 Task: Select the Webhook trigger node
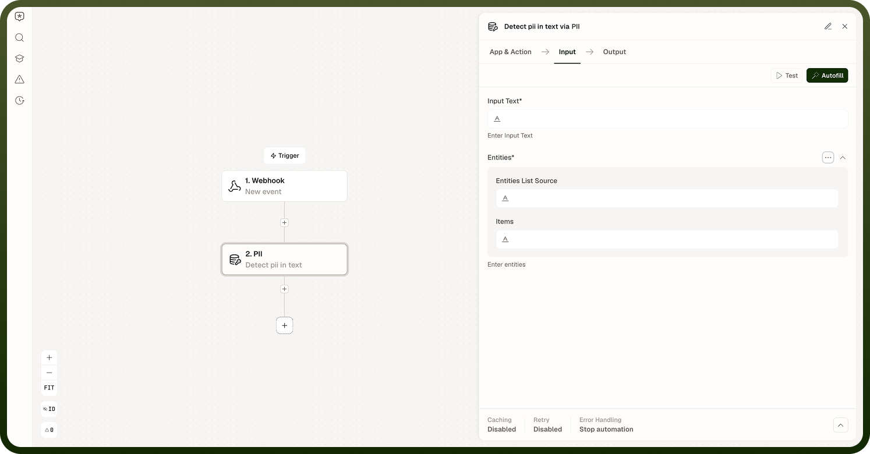(x=284, y=186)
